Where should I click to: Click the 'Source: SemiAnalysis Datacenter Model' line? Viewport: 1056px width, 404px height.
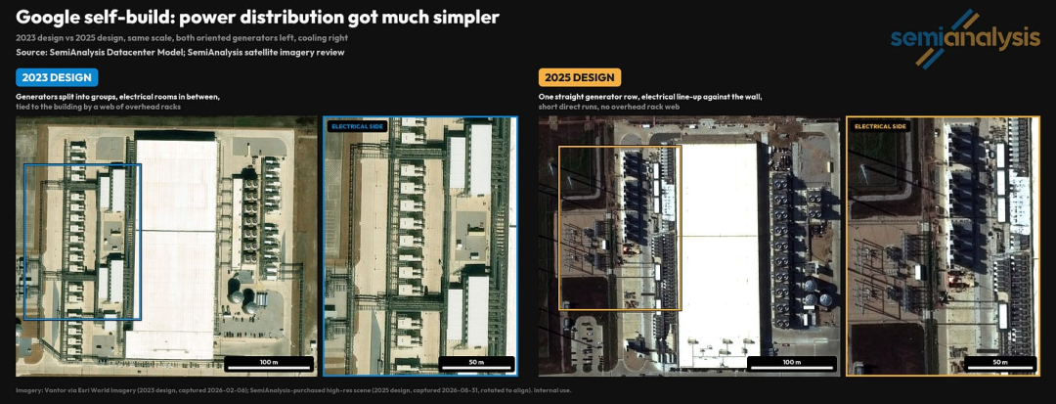(181, 52)
